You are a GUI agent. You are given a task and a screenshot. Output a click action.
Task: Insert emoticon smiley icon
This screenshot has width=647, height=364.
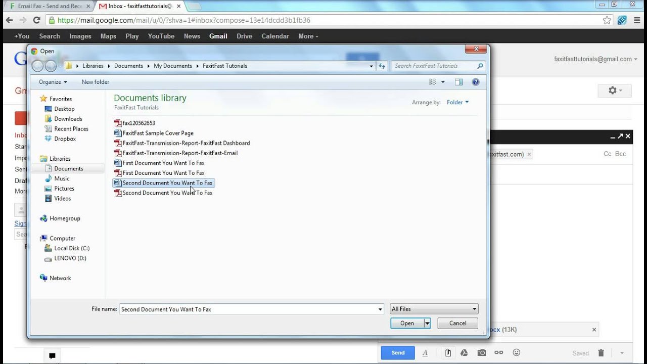pyautogui.click(x=516, y=352)
